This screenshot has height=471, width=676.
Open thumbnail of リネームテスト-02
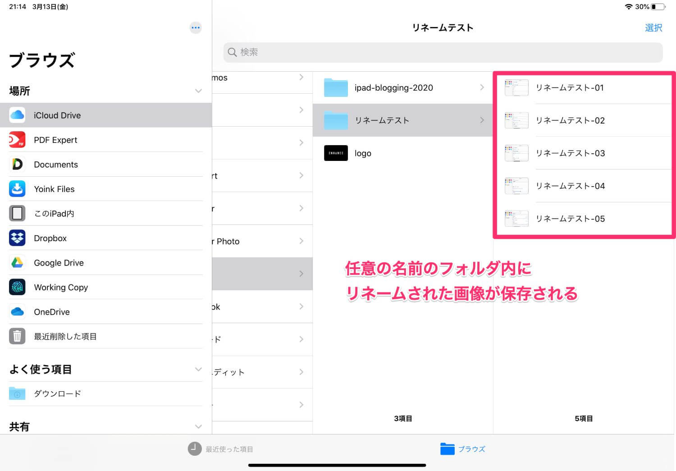(x=516, y=120)
